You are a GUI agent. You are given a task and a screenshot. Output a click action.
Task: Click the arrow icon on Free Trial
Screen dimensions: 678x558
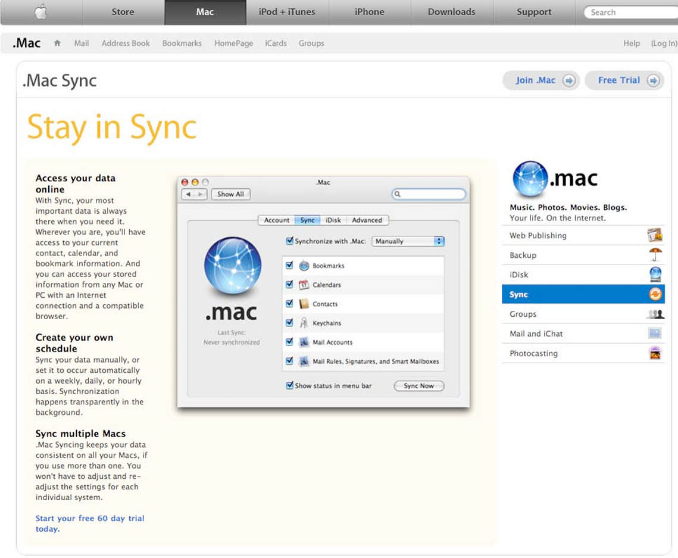pos(654,80)
